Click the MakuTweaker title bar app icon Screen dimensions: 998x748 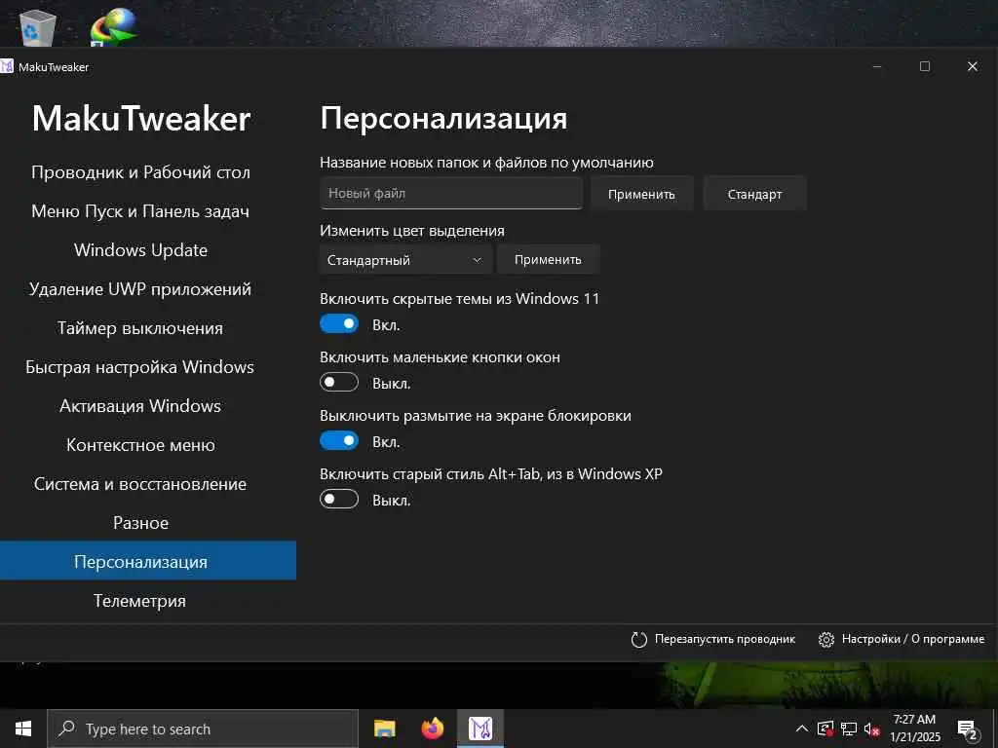pos(7,66)
